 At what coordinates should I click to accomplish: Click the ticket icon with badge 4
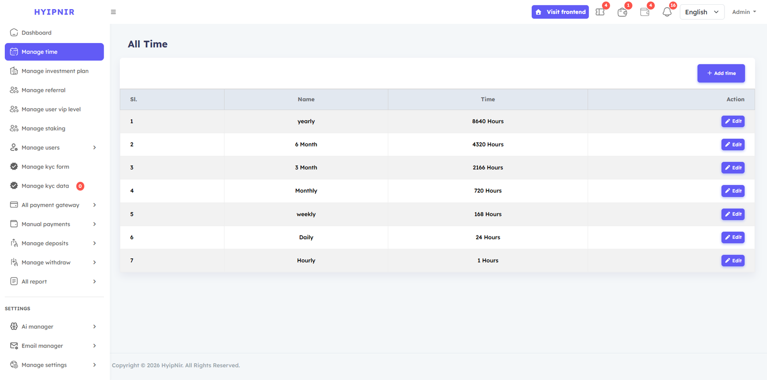tap(600, 12)
